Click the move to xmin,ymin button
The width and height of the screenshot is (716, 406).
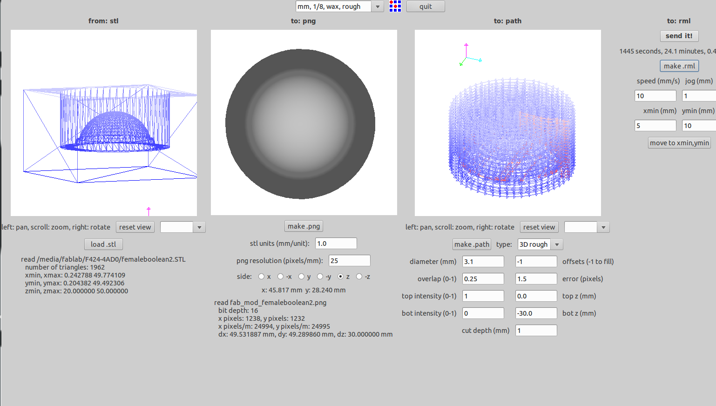[x=679, y=143]
